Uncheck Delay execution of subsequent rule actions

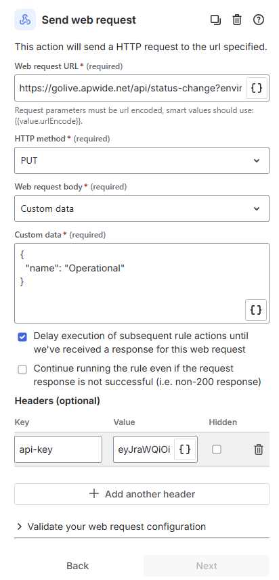(x=22, y=336)
